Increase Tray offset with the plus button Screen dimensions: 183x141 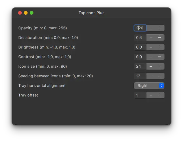[x=160, y=95]
